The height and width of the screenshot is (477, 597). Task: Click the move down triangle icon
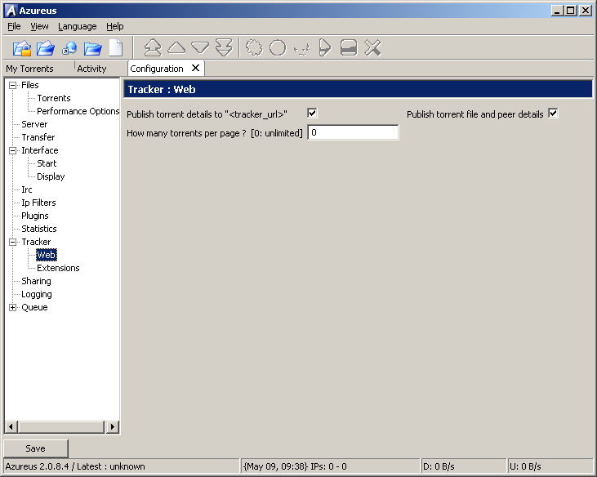(x=200, y=48)
